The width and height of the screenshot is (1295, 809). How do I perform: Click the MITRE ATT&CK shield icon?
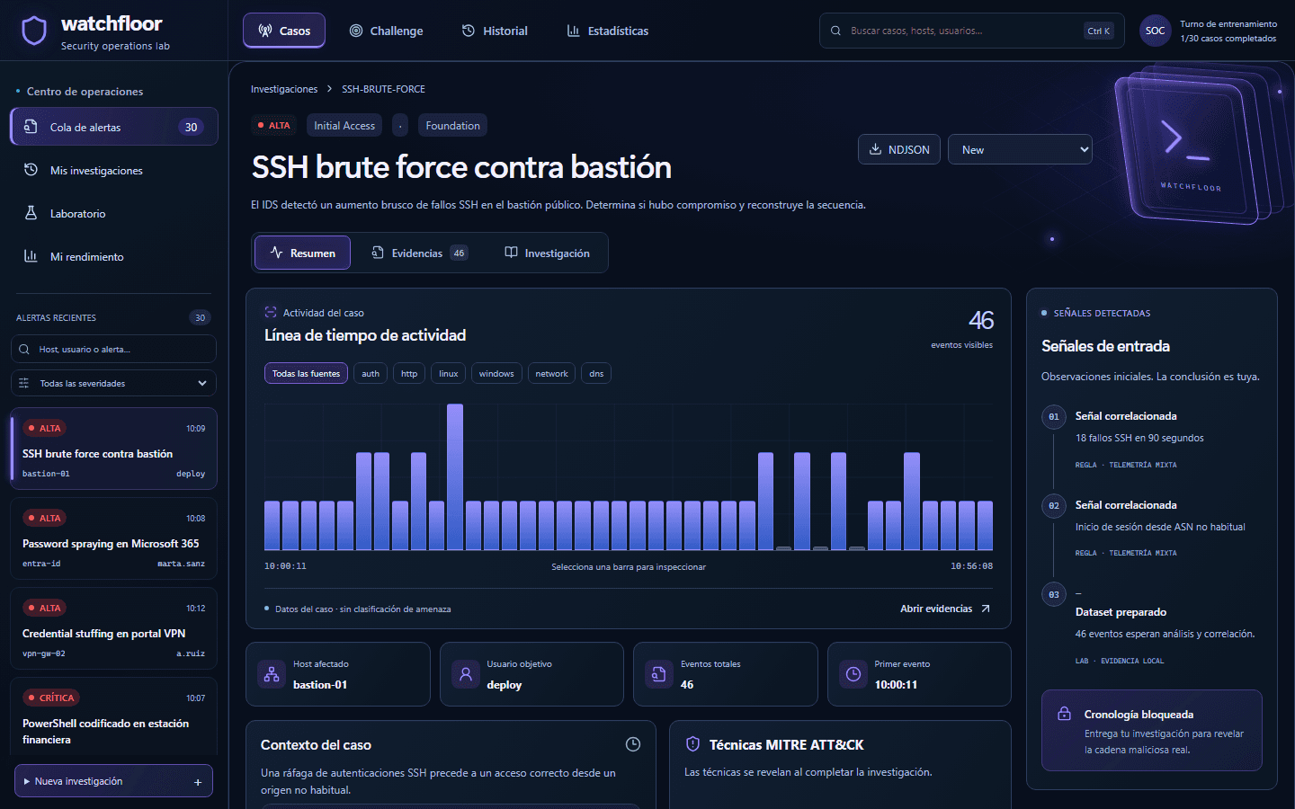point(692,744)
